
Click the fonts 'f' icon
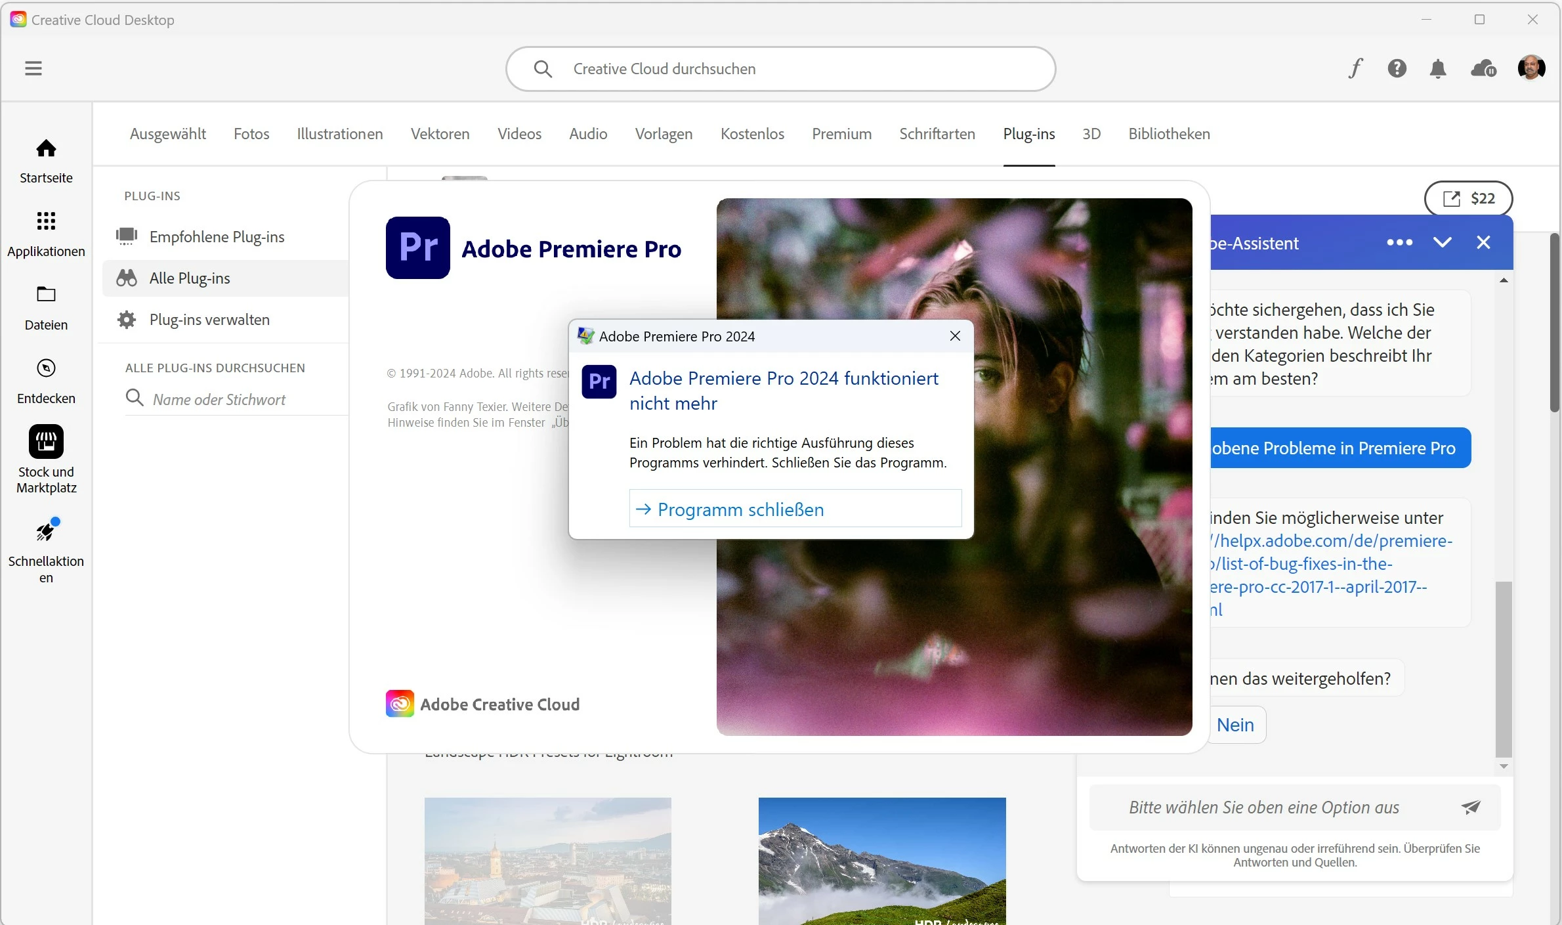(x=1356, y=68)
